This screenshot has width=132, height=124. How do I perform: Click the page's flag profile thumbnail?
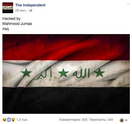click(x=8, y=8)
